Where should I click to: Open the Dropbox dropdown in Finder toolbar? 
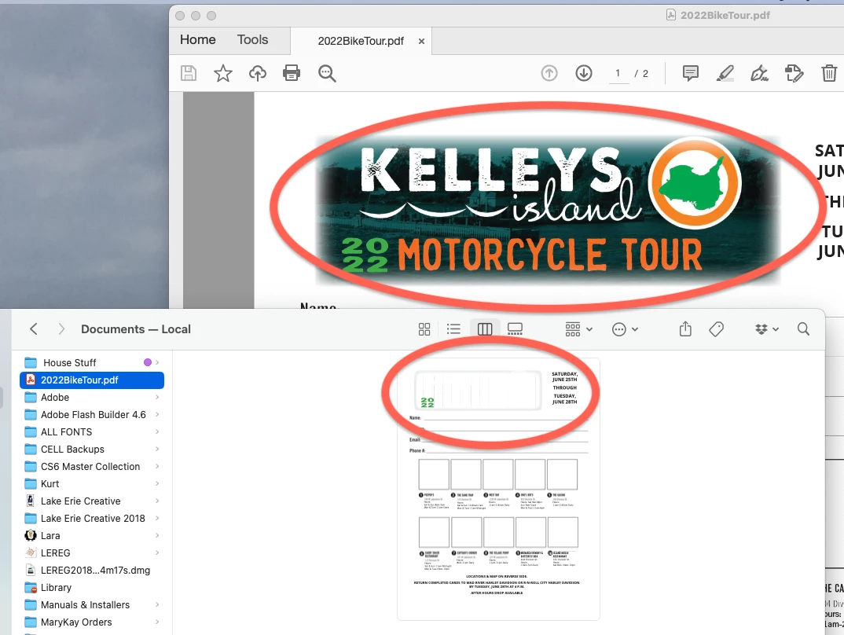(766, 329)
